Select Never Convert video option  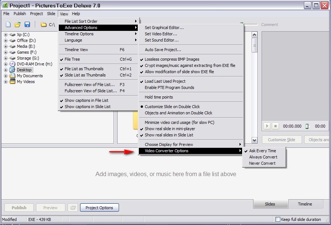[264, 163]
